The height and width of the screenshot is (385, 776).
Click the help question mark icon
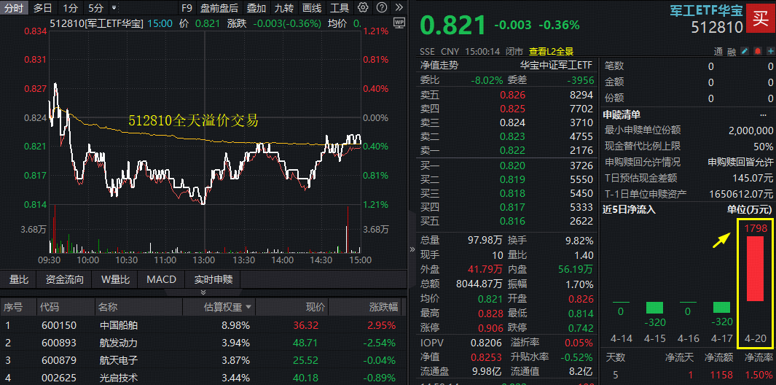(x=382, y=8)
